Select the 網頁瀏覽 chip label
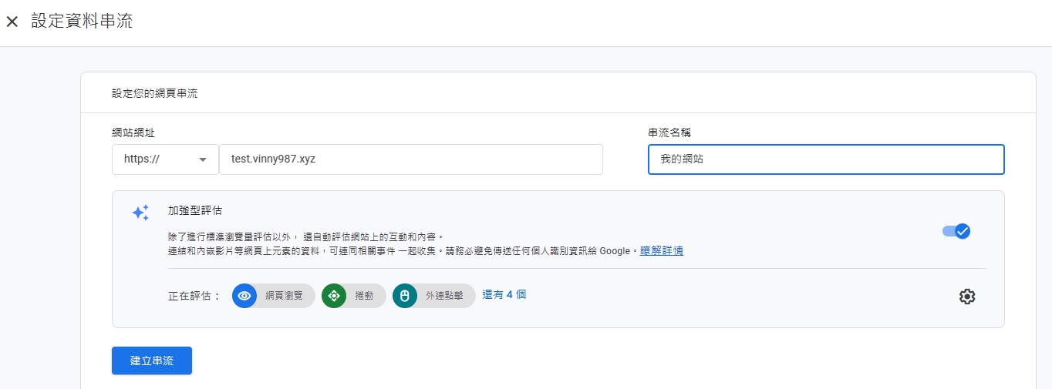1052x389 pixels. 284,296
